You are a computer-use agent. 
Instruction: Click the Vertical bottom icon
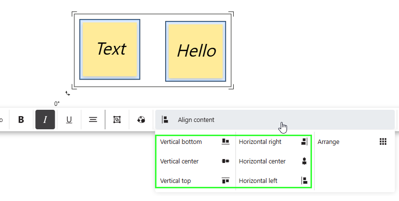225,141
